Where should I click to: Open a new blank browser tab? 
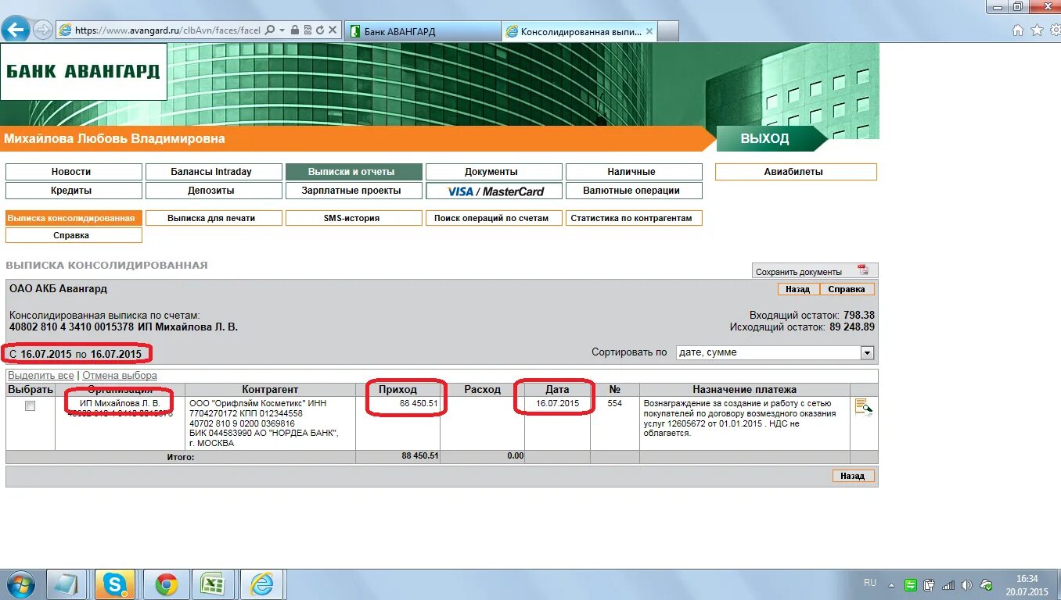coord(670,31)
